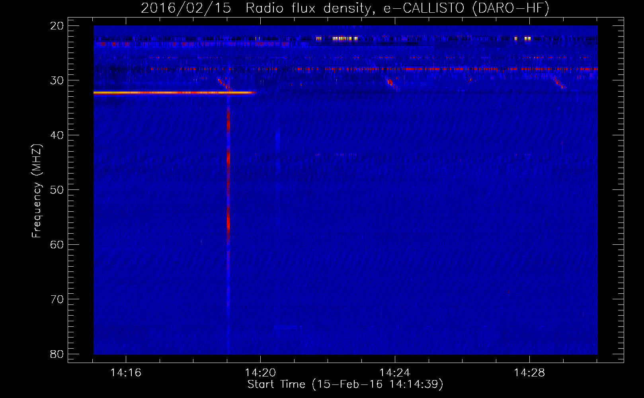The height and width of the screenshot is (398, 644).
Task: Click the 20 MHz frequency tick label
Action: (57, 26)
